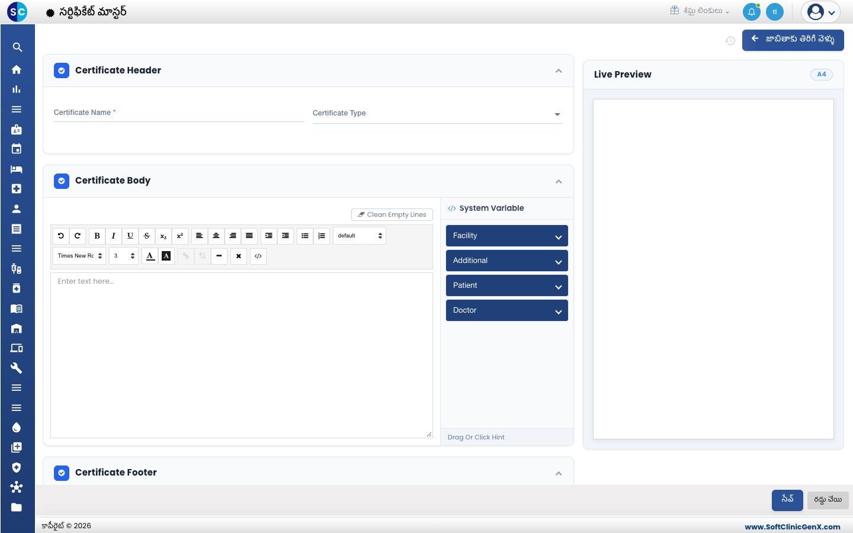Toggle subscript formatting
The height and width of the screenshot is (533, 853).
click(163, 236)
